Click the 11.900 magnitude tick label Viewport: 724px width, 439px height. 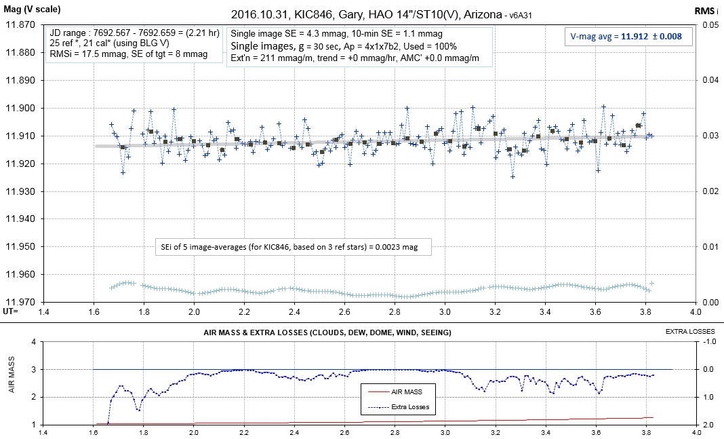coord(20,108)
